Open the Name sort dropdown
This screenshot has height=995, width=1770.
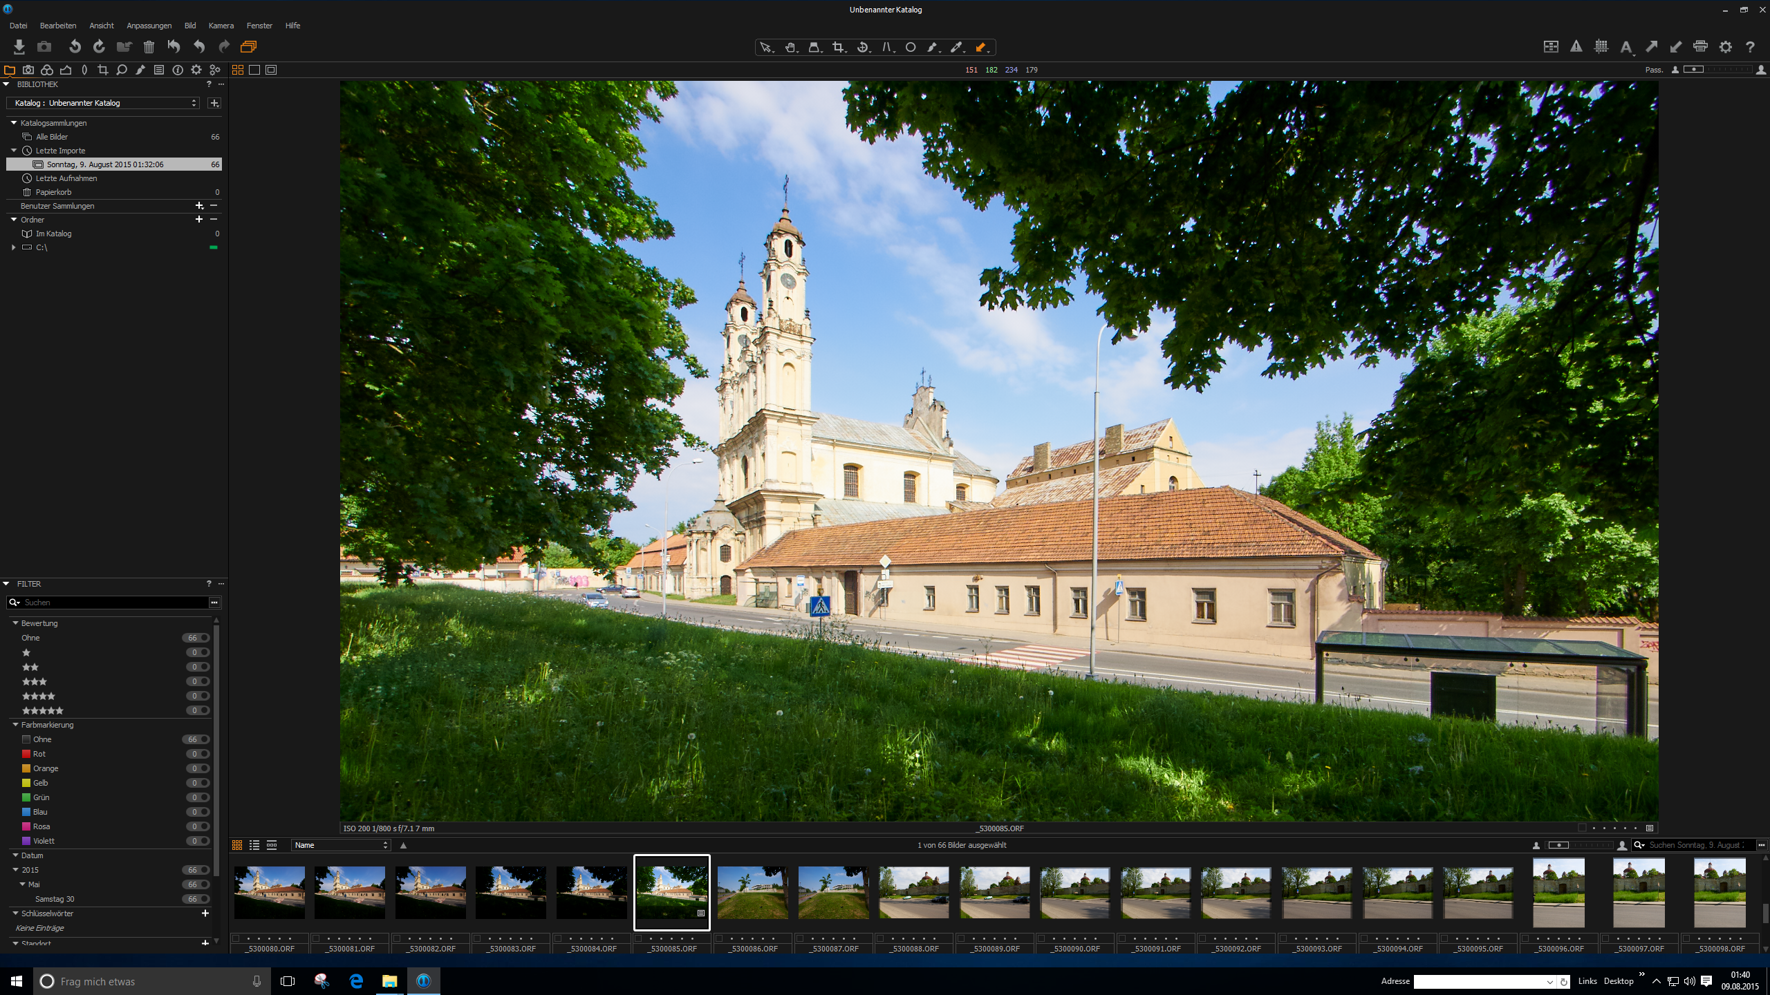[x=342, y=845]
